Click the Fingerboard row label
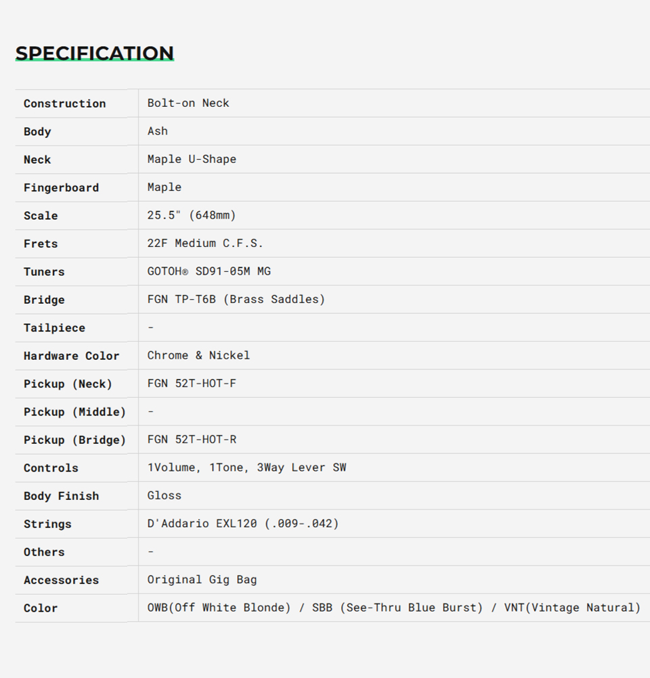This screenshot has width=650, height=678. click(x=61, y=187)
